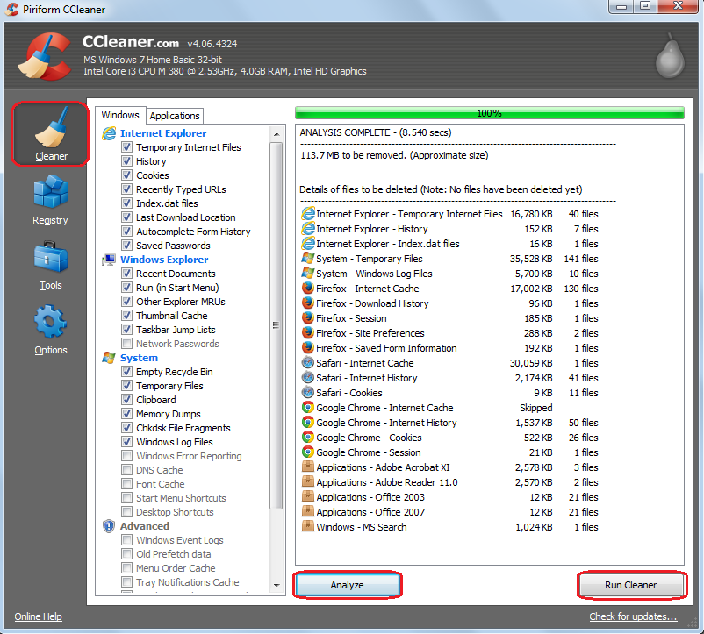Viewport: 704px width, 634px height.
Task: Click the options list scrollbar thumb
Action: tap(277, 325)
